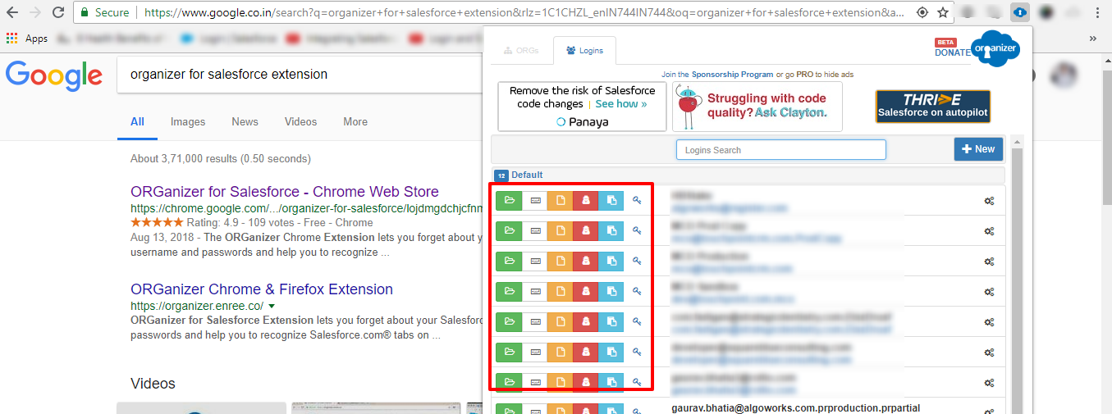
Task: Select the Logins tab
Action: coord(584,51)
